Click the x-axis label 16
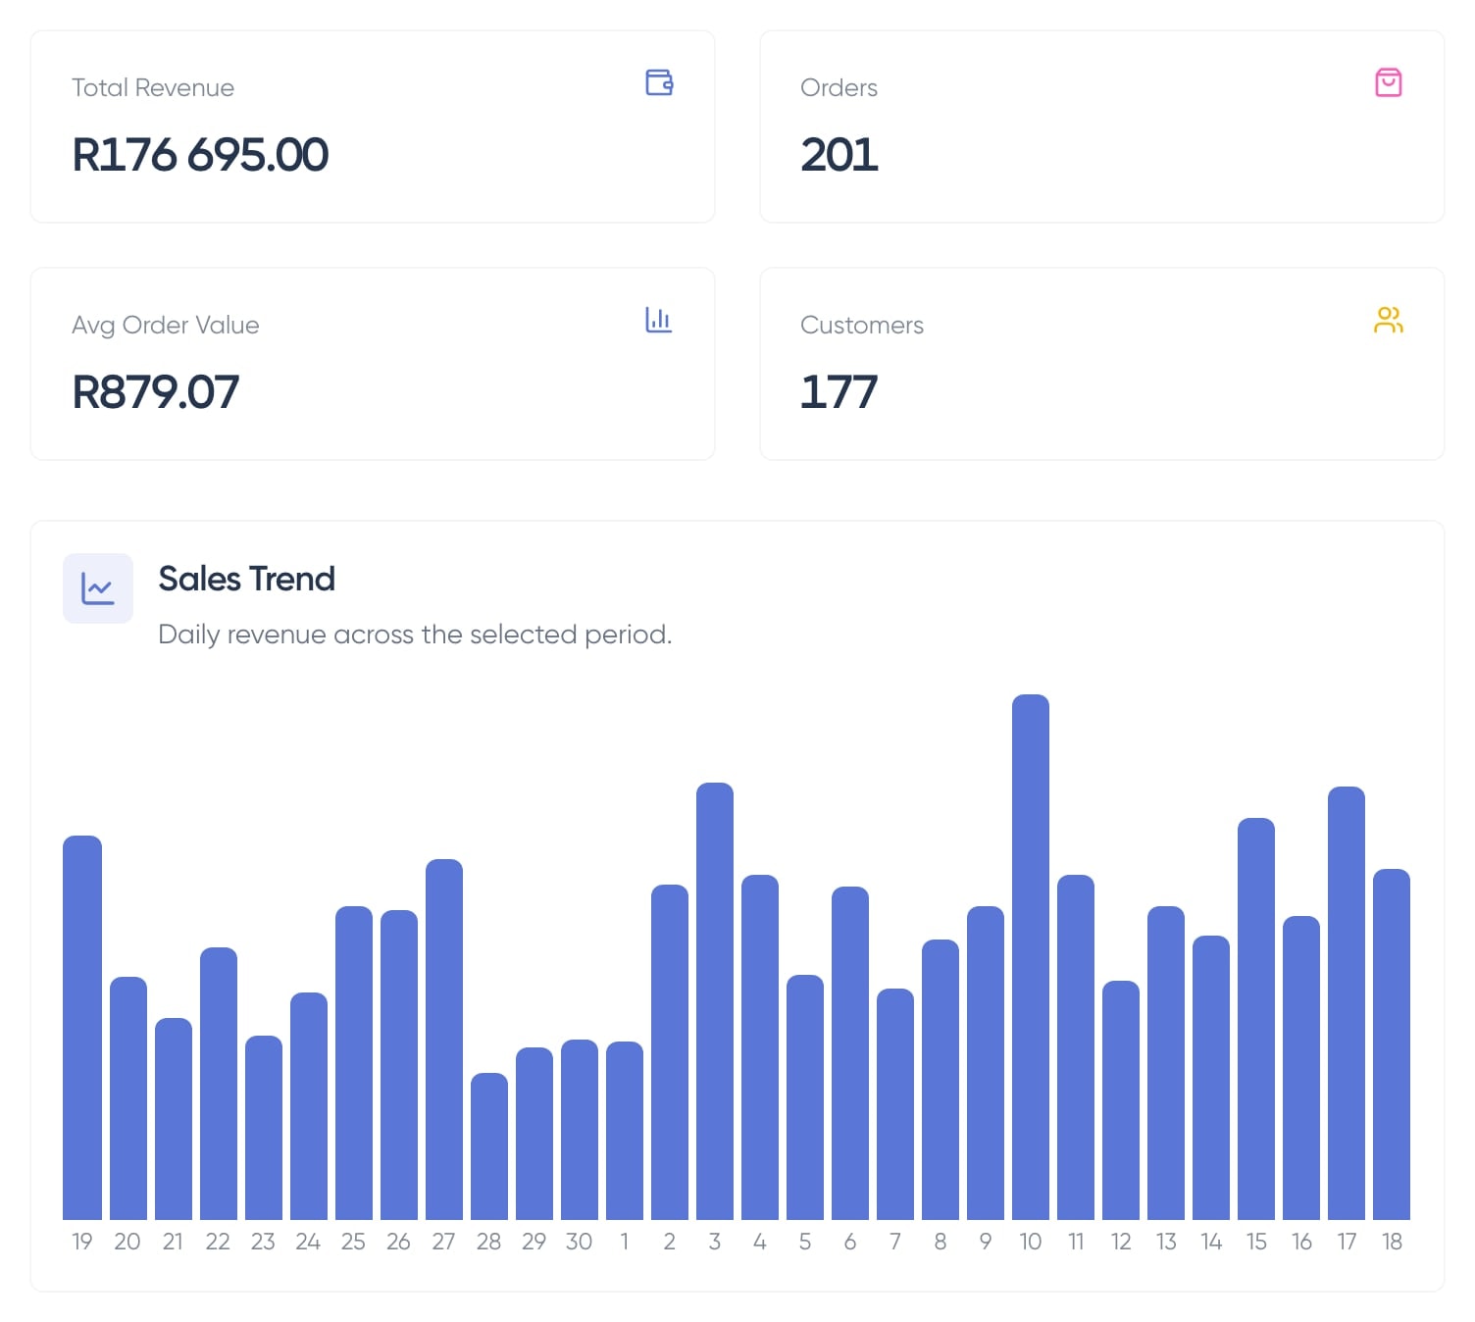 click(x=1301, y=1242)
